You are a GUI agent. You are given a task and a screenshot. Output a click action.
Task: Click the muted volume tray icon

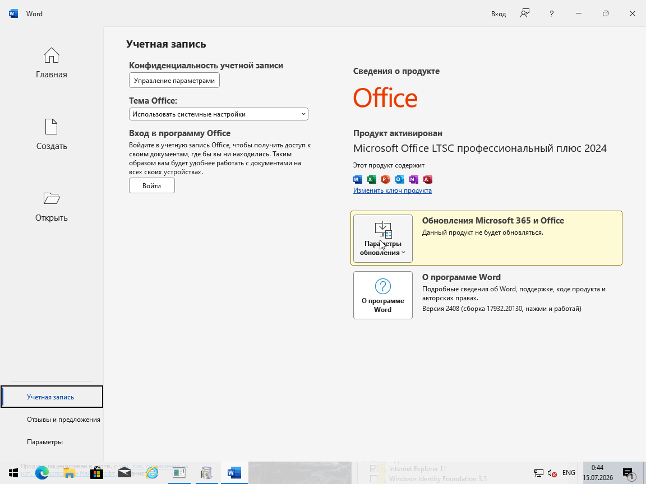(552, 473)
